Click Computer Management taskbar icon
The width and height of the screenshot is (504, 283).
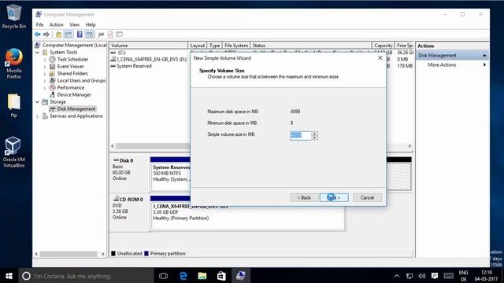(x=241, y=276)
